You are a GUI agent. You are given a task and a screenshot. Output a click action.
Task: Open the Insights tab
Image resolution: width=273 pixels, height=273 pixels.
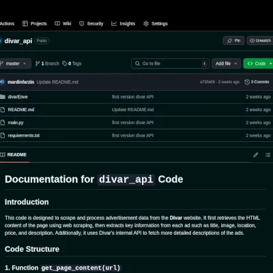pos(123,24)
